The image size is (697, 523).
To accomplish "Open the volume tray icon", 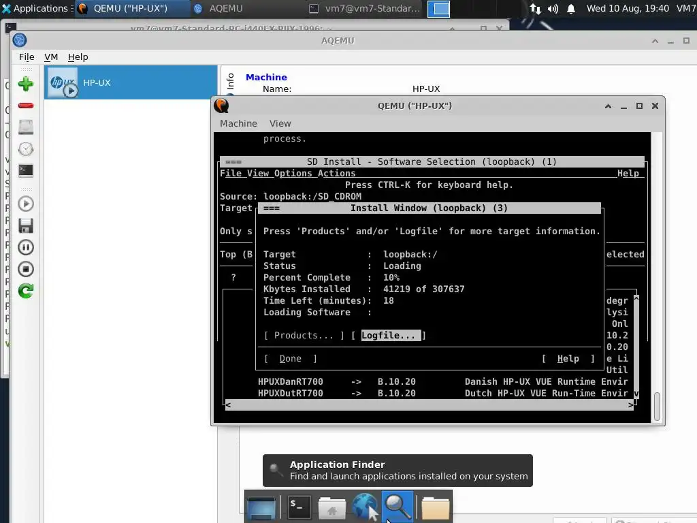I will pyautogui.click(x=553, y=8).
